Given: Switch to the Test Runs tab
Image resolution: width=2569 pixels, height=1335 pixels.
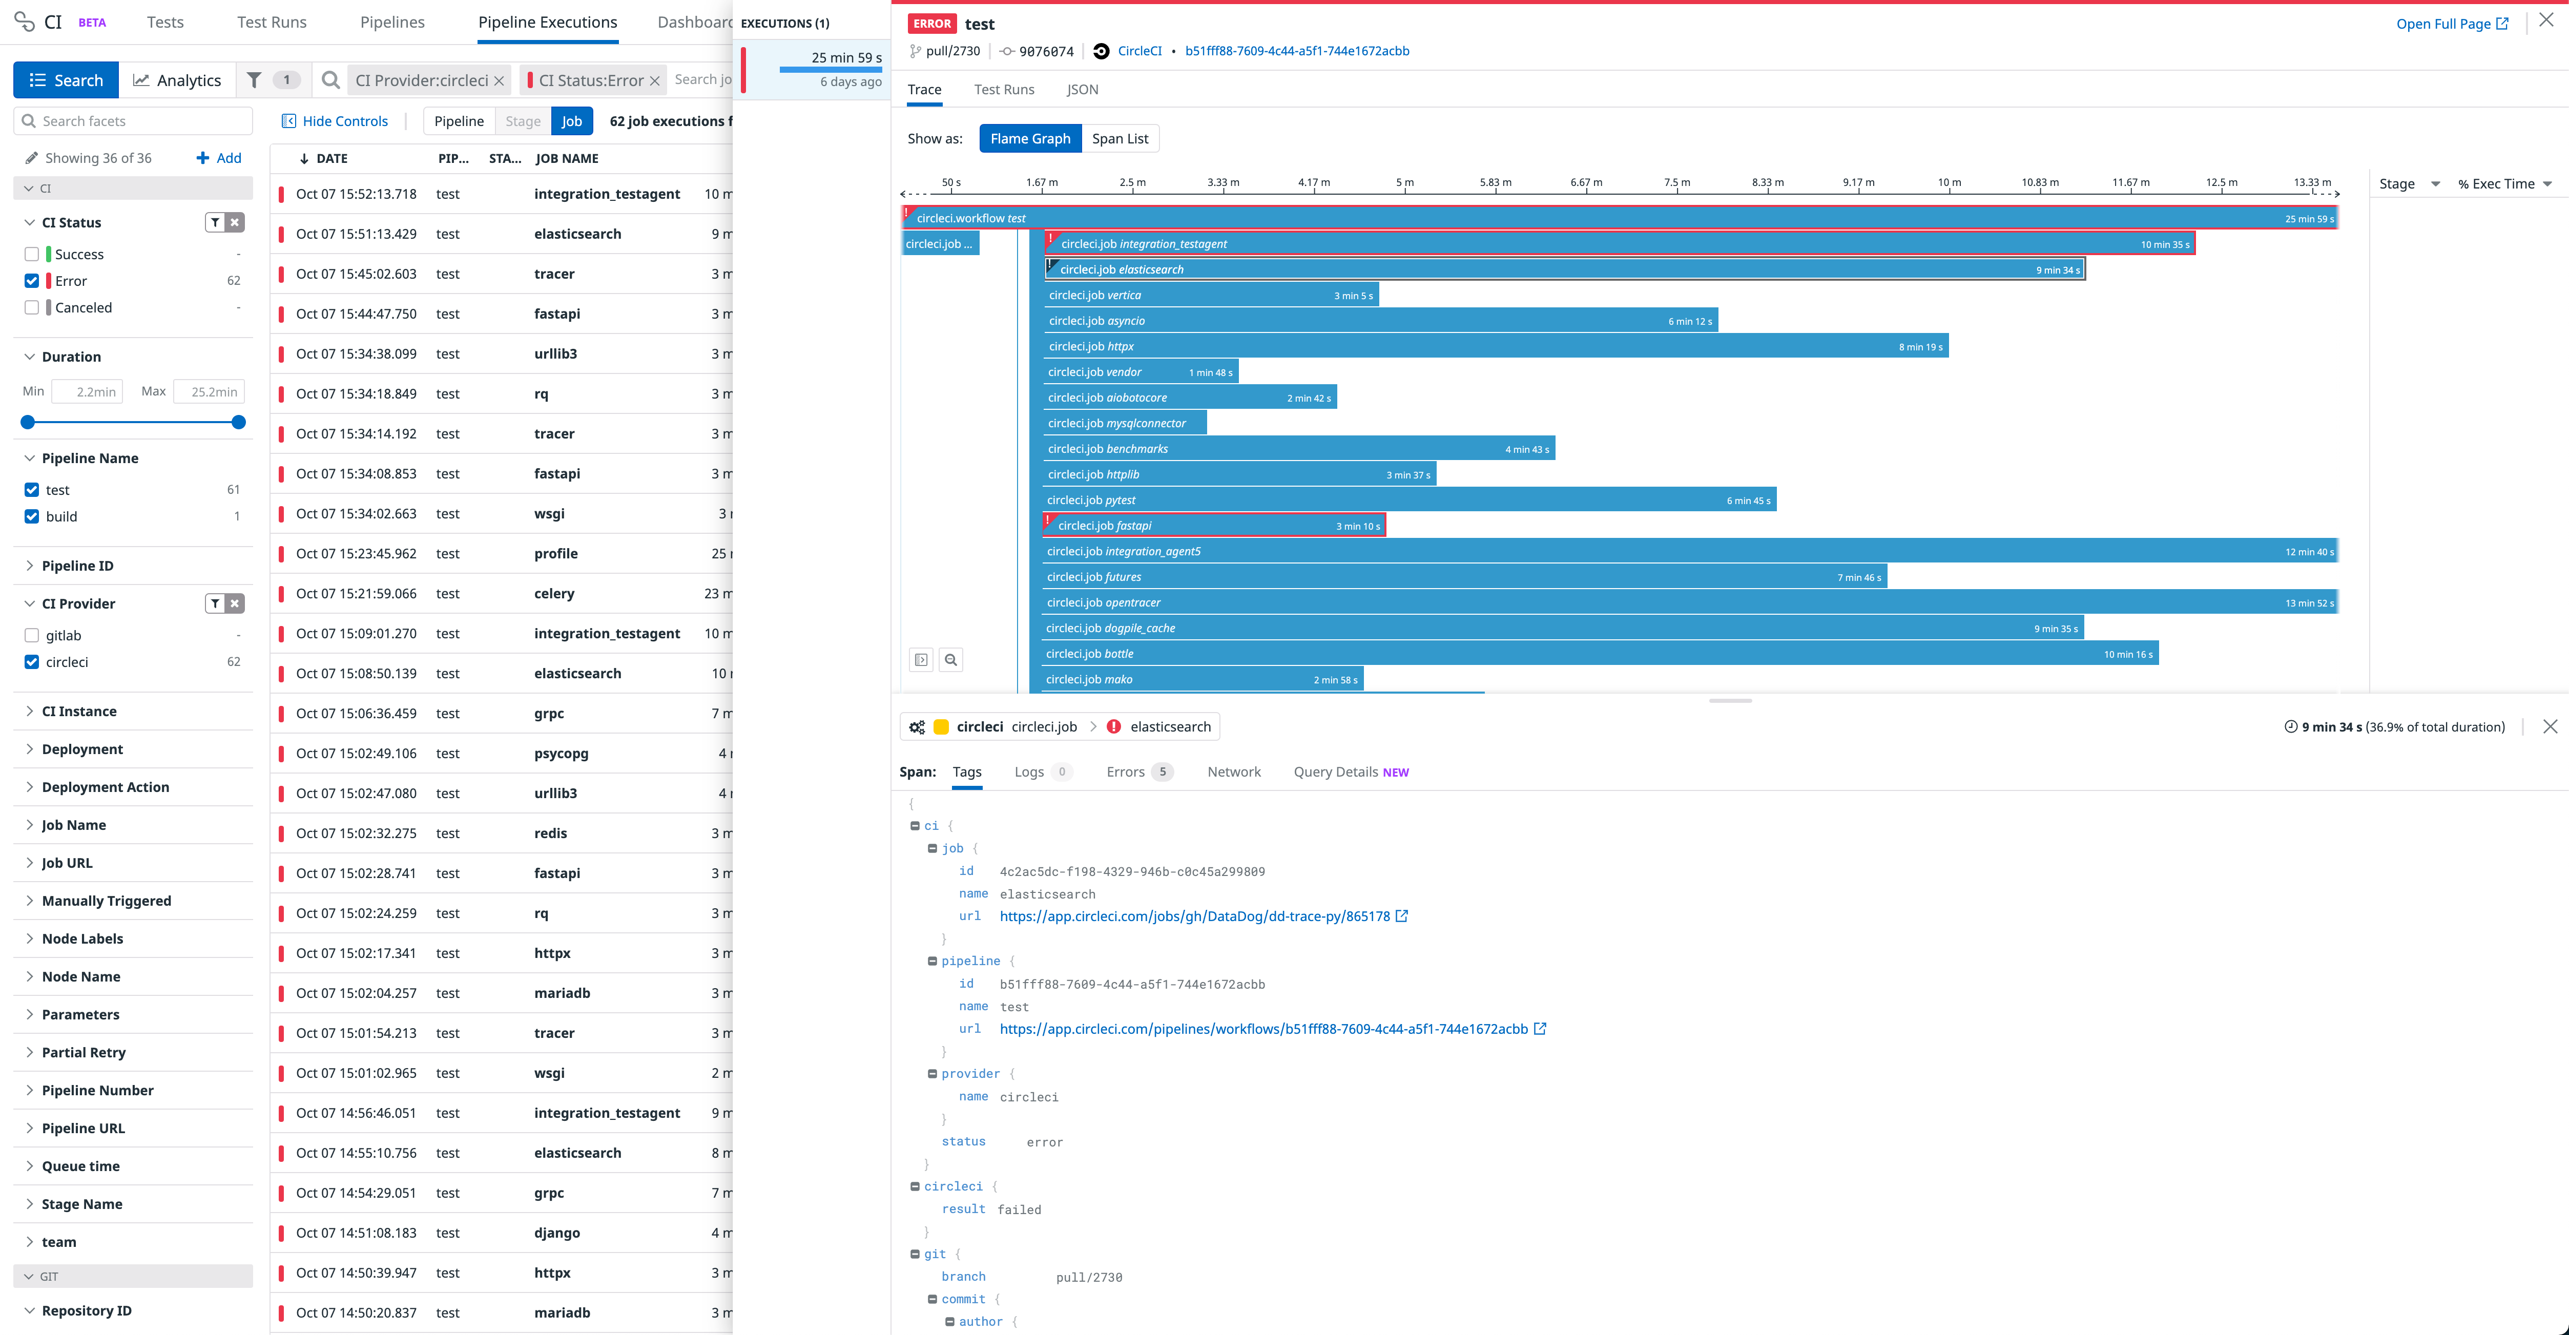Looking at the screenshot, I should [x=1003, y=89].
